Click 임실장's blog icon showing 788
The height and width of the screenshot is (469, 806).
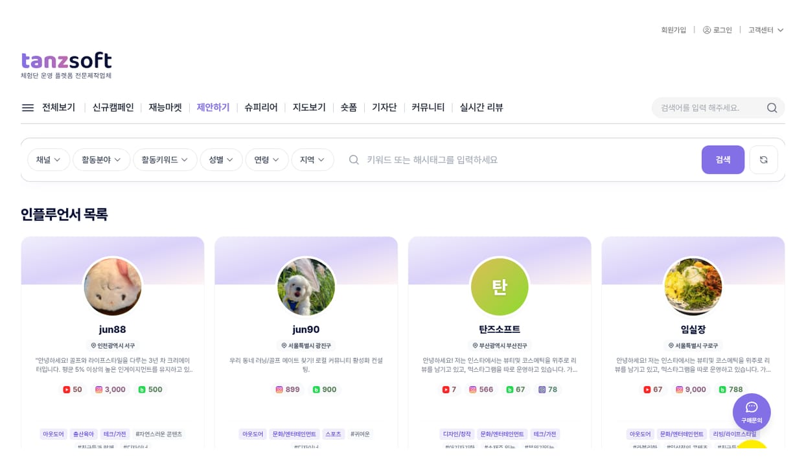pyautogui.click(x=722, y=389)
